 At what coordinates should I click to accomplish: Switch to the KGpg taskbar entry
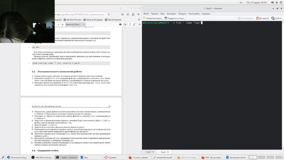pyautogui.click(x=17, y=157)
